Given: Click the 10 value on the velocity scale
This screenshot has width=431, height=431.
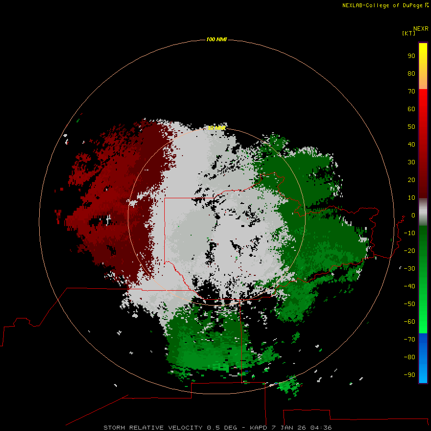Looking at the screenshot, I should coord(411,198).
